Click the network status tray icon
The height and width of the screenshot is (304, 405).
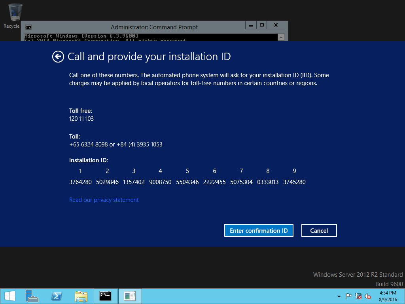pos(358,296)
